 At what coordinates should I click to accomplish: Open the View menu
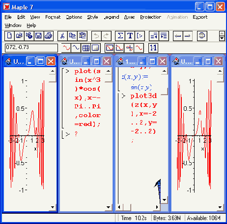pos(35,17)
